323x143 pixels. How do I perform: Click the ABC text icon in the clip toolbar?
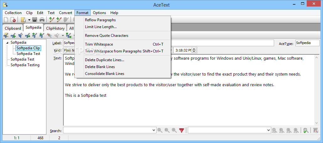(x=50, y=35)
